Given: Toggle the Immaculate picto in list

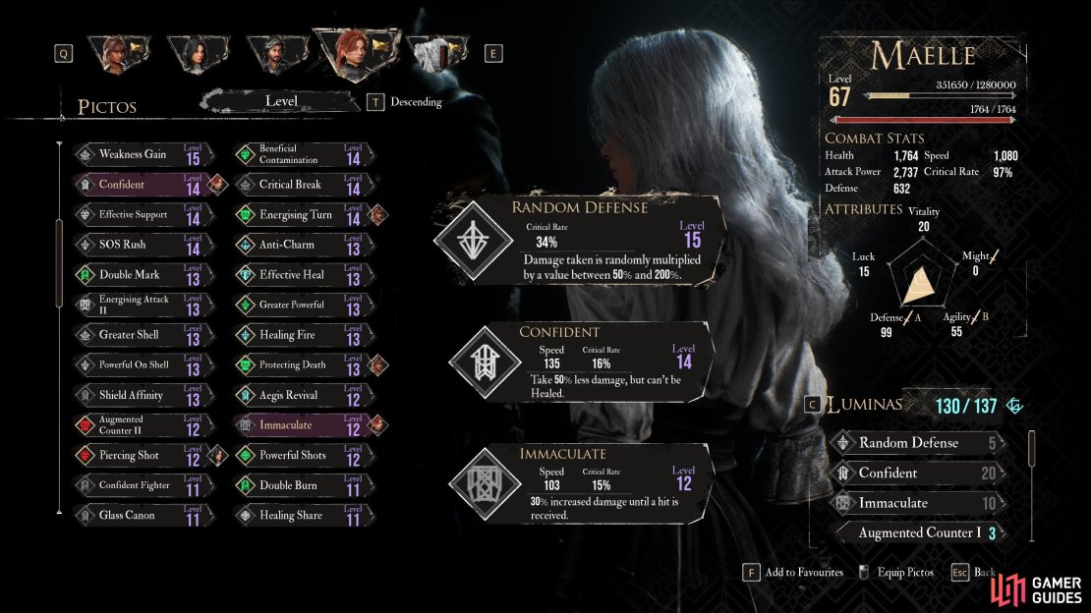Looking at the screenshot, I should [x=304, y=425].
